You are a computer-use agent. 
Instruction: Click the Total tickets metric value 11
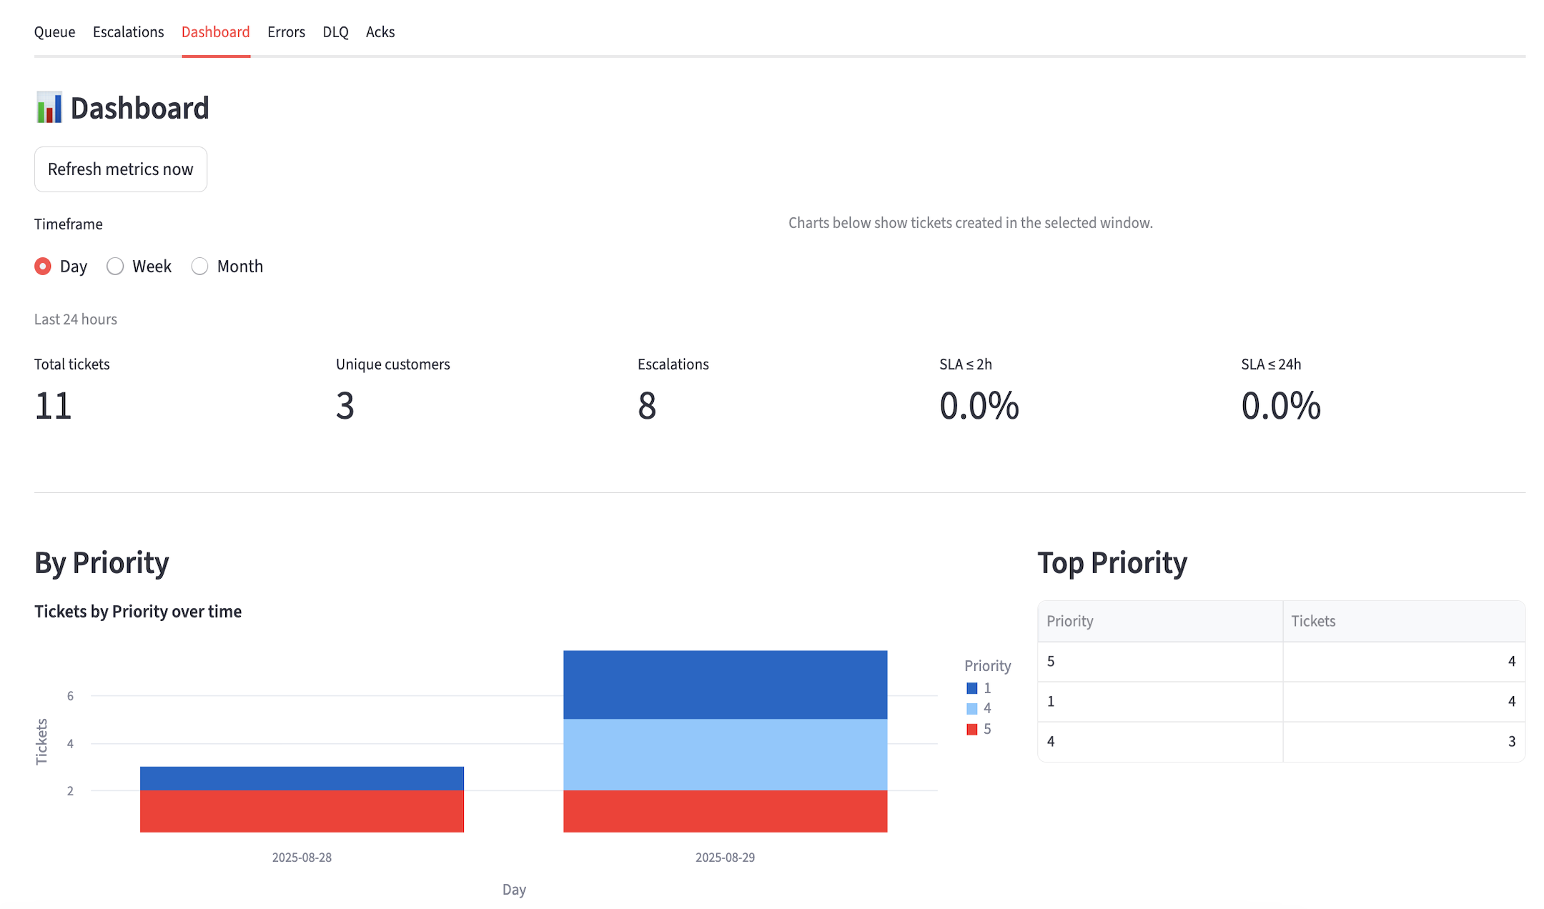[54, 406]
